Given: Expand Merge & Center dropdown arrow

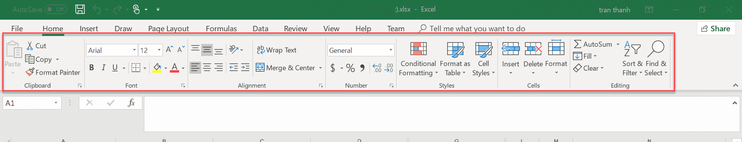Looking at the screenshot, I should pyautogui.click(x=320, y=68).
